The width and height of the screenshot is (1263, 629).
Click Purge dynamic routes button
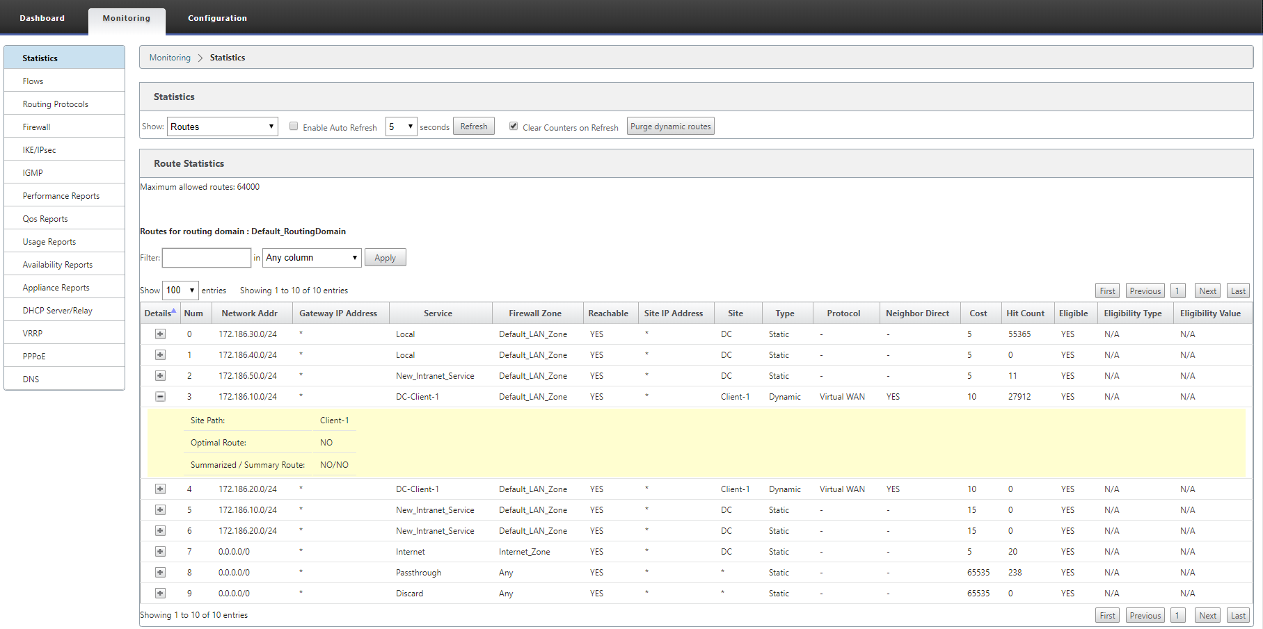(x=671, y=126)
